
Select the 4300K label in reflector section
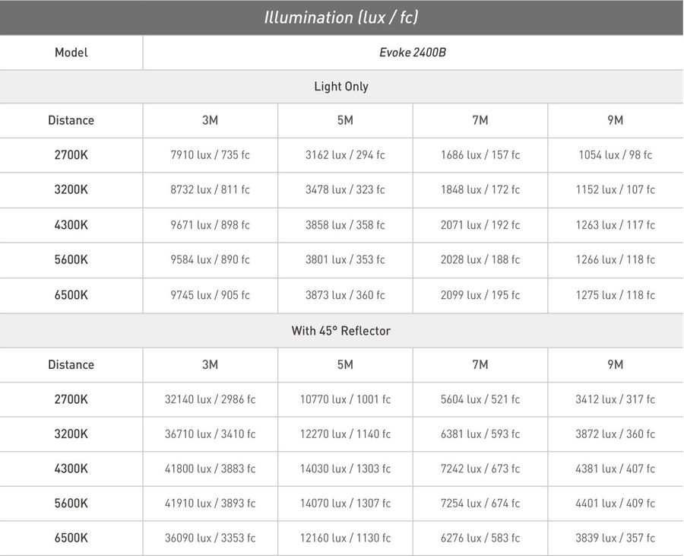click(71, 469)
